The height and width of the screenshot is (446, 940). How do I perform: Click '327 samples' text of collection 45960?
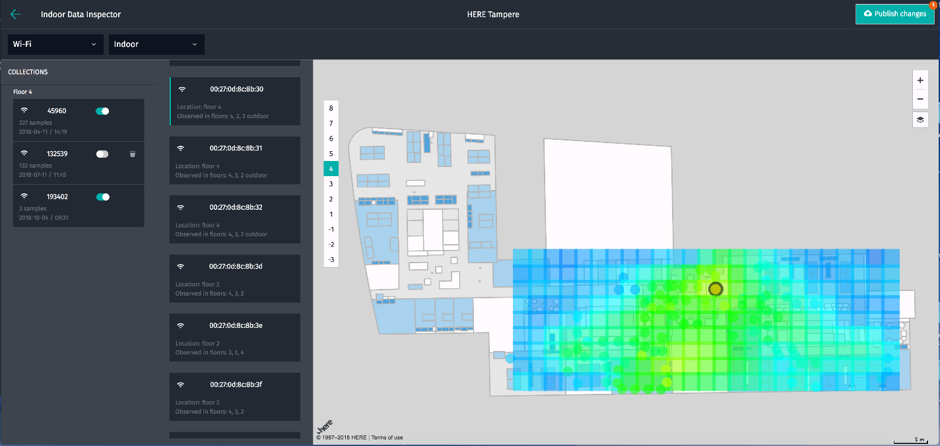35,123
